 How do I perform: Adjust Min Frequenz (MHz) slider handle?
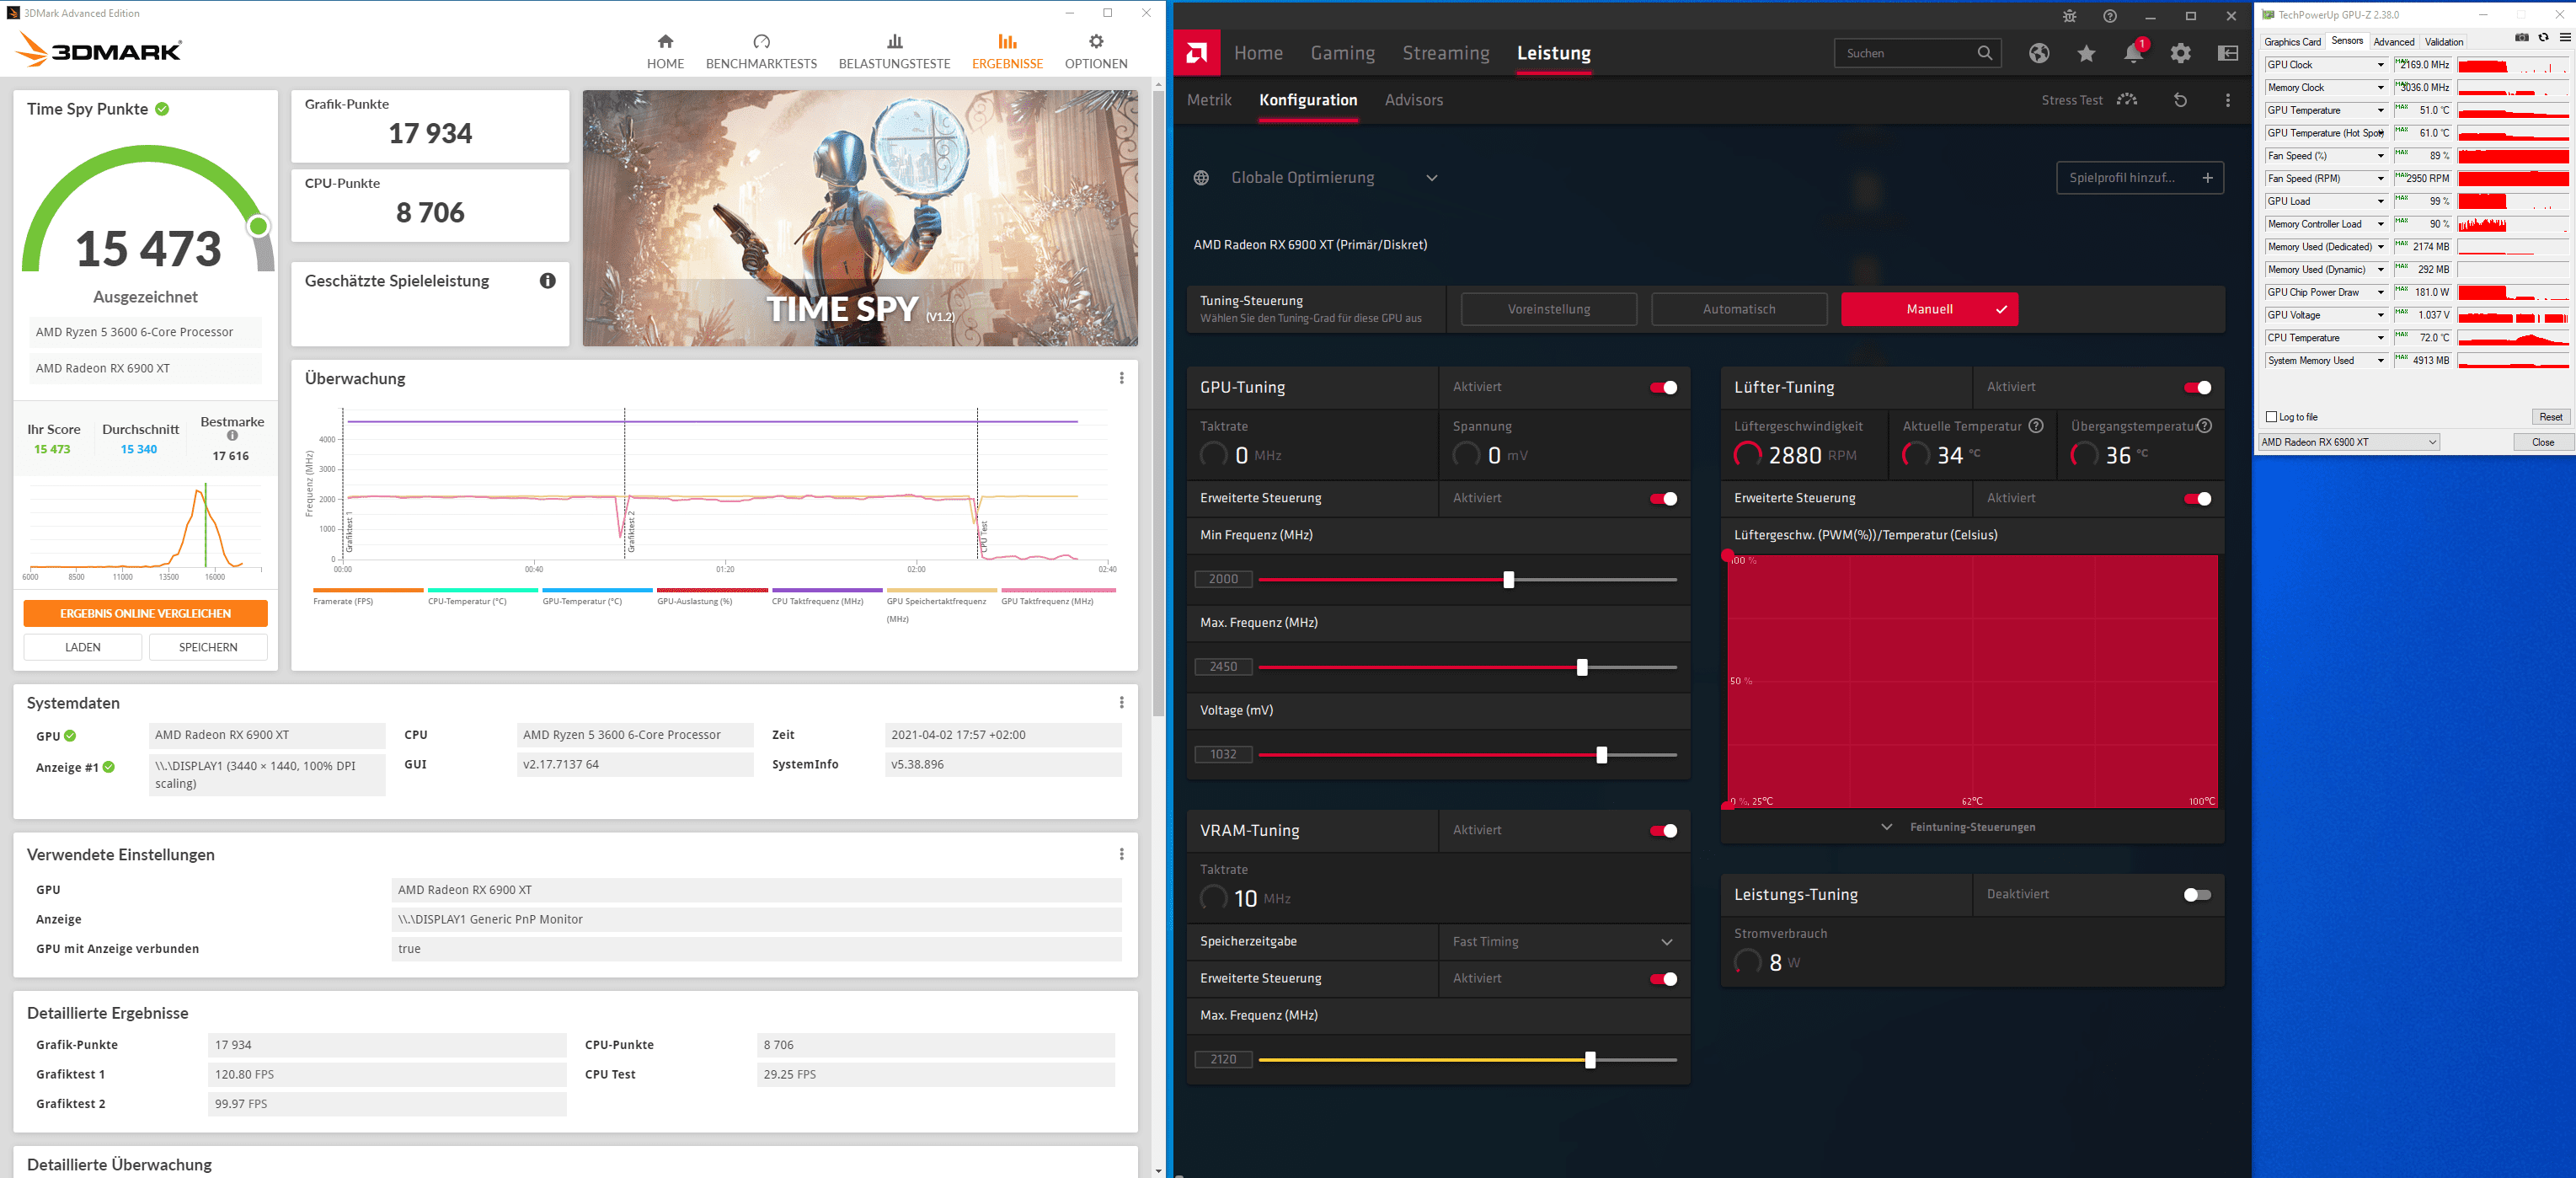point(1508,580)
